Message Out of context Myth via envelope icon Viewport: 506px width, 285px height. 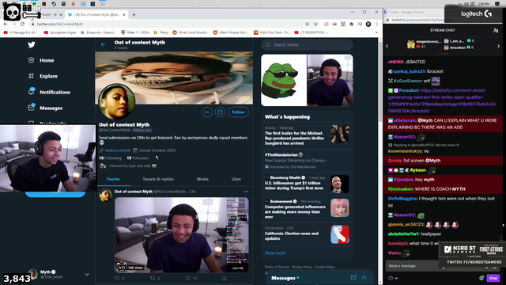(x=220, y=112)
